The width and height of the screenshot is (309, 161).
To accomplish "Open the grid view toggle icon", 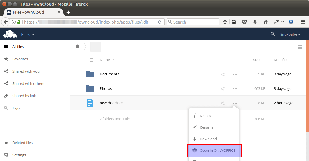I will (300, 47).
